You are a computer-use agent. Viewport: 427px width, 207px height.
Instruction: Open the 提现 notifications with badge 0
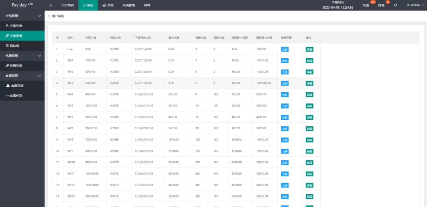382,5
